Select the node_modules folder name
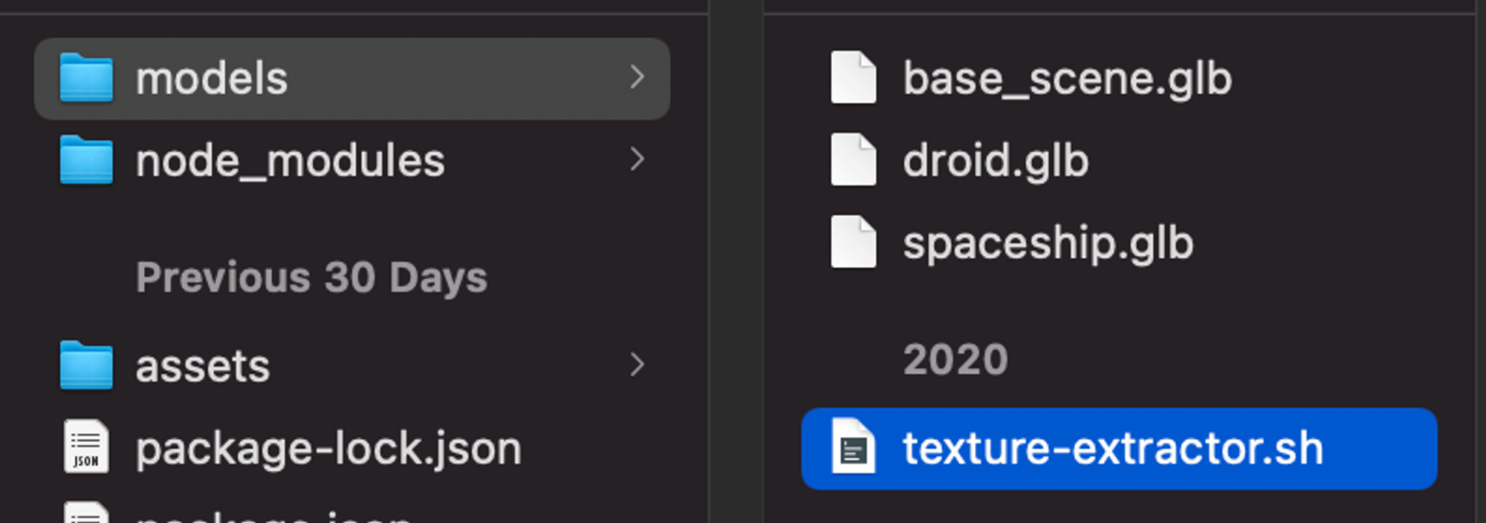1486x523 pixels. pyautogui.click(x=290, y=161)
